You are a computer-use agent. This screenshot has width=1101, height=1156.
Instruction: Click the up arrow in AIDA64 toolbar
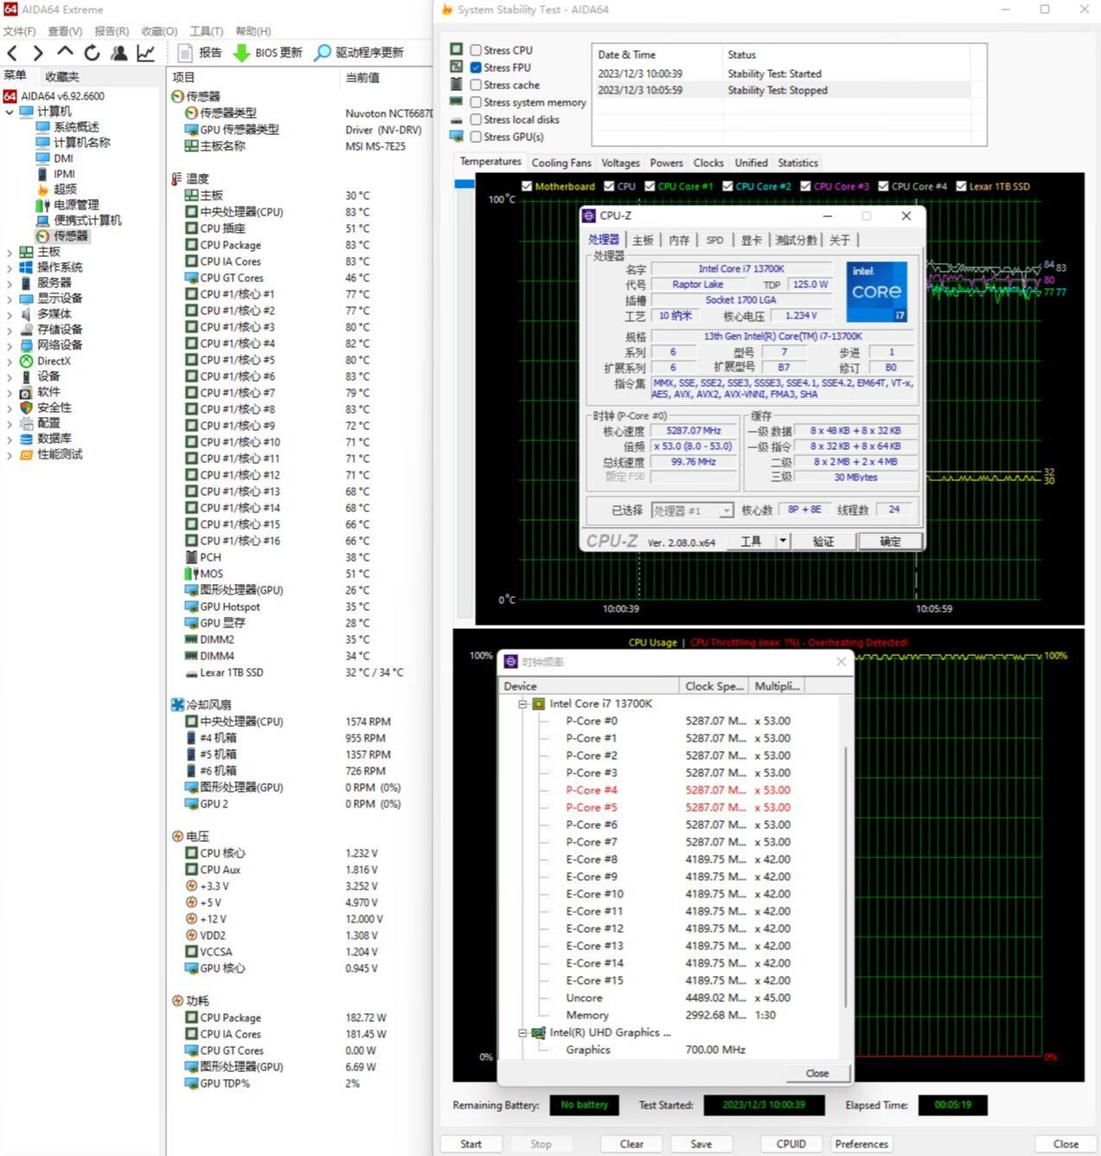pos(65,52)
